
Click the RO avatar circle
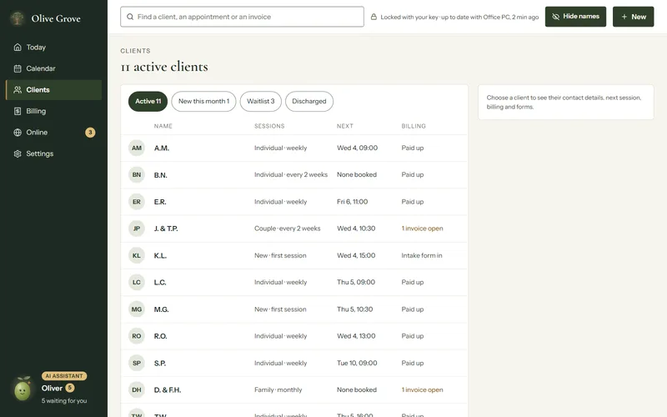pyautogui.click(x=137, y=336)
